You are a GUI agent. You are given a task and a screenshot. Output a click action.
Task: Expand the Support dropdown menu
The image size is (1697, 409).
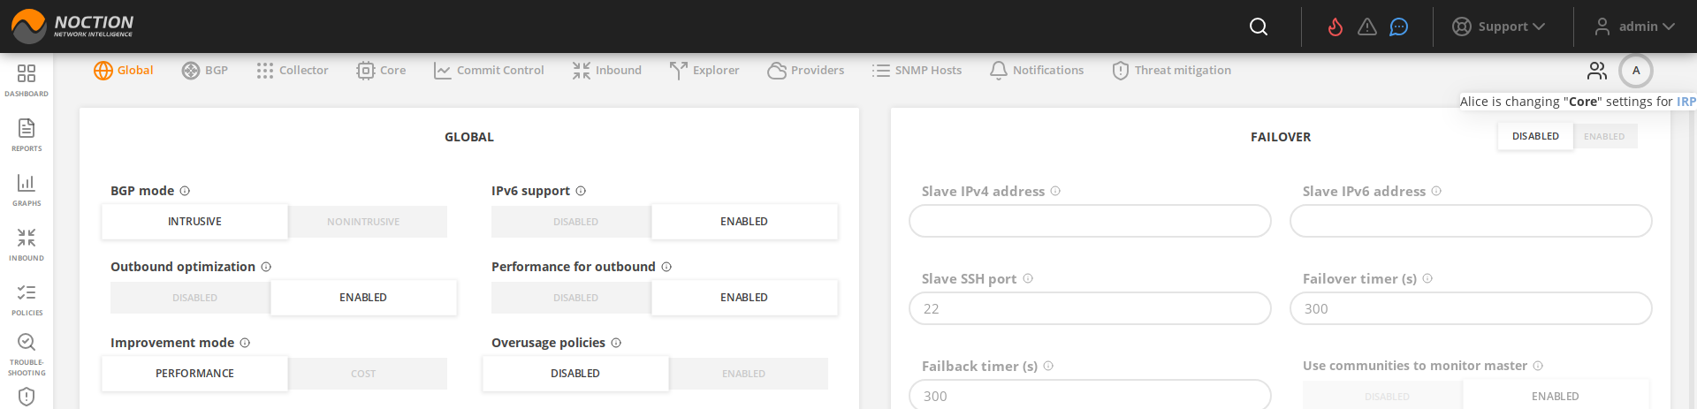pos(1499,27)
